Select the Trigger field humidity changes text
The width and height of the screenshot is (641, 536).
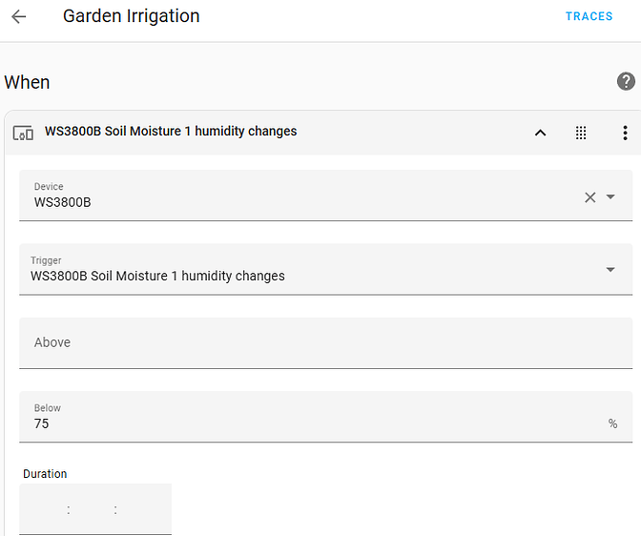157,276
